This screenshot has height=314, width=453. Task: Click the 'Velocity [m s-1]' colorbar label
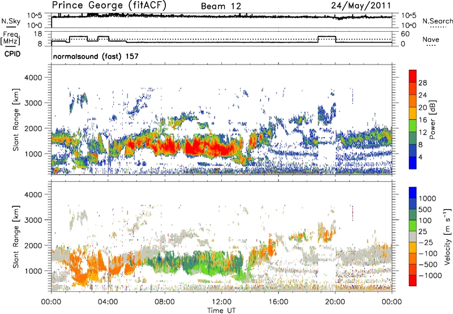point(447,236)
